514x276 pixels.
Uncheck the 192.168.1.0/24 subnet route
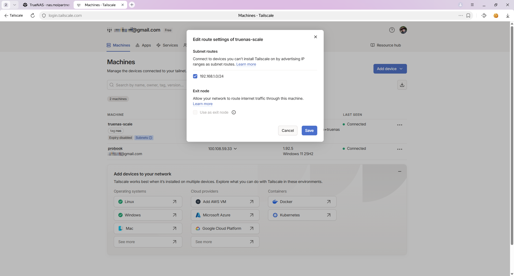point(195,76)
